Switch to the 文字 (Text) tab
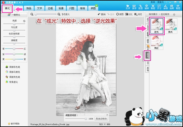The image size is (183, 127). [39, 8]
